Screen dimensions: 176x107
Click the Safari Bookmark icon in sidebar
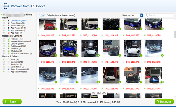pos(9,69)
